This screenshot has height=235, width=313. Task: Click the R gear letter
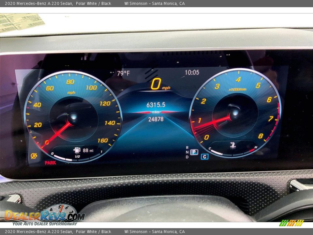187,148
